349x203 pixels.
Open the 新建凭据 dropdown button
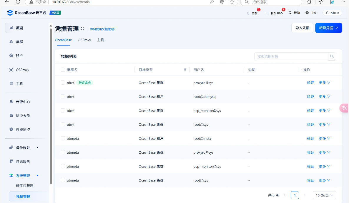point(328,28)
